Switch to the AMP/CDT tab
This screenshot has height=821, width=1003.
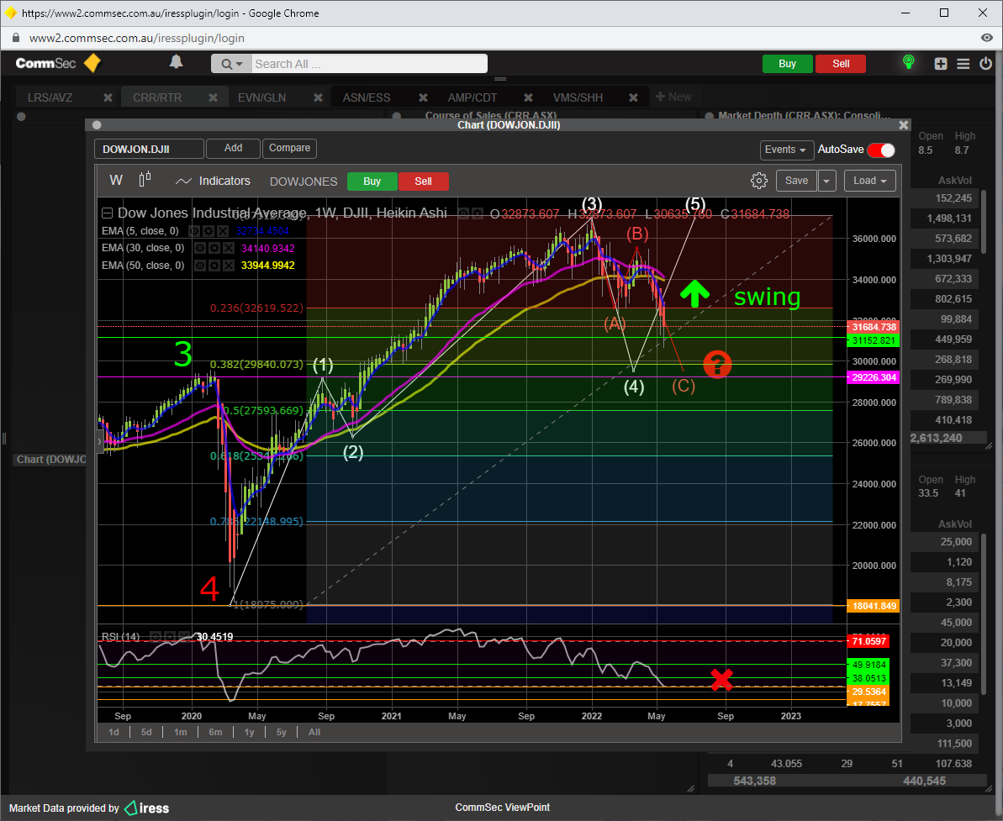pos(472,97)
